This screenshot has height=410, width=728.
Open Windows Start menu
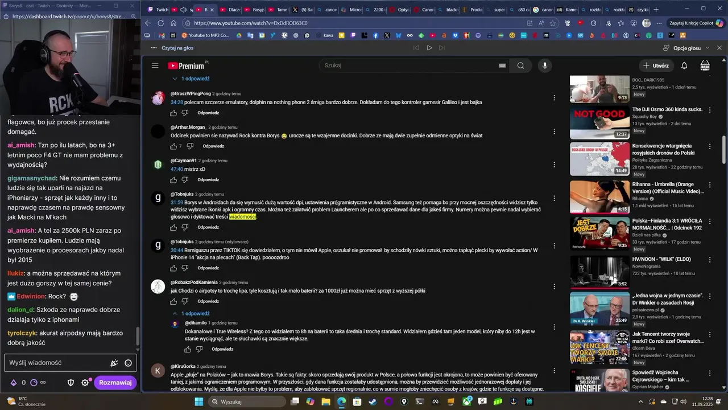point(199,401)
